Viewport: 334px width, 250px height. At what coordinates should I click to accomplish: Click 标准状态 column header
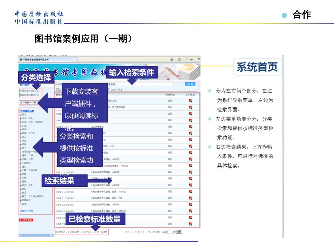pos(170,95)
